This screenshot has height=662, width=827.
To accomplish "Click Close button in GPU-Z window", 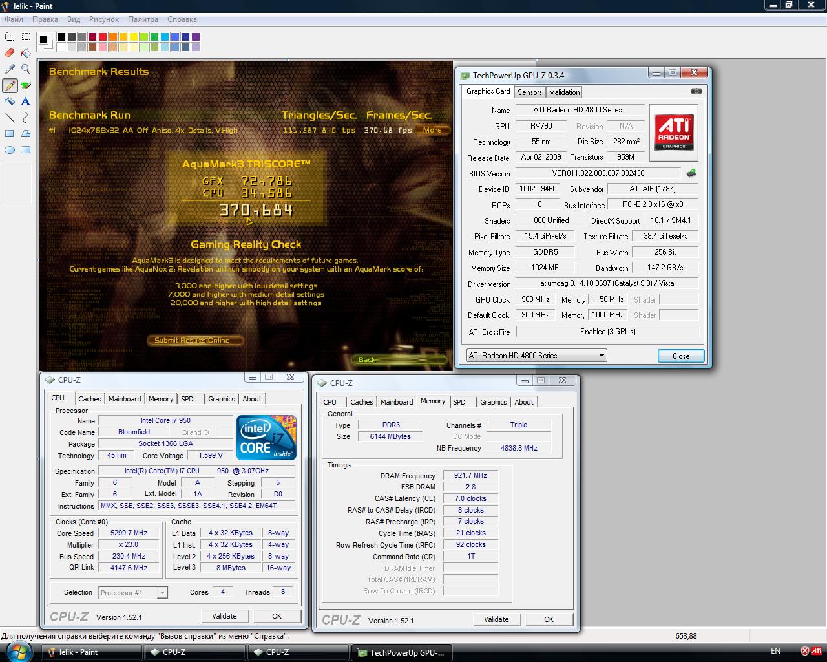I will (x=681, y=356).
